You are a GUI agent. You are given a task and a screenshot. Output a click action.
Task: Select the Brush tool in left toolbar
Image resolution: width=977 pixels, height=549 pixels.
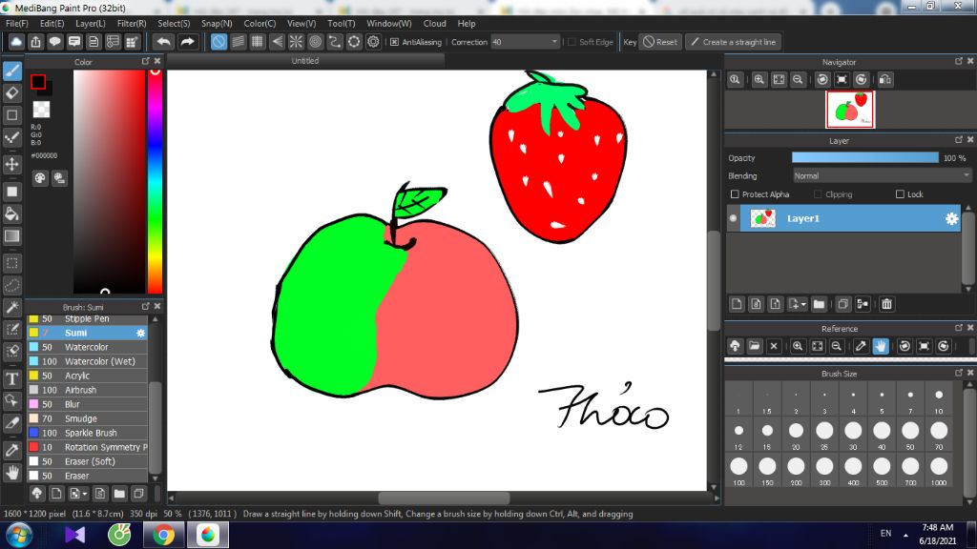12,71
